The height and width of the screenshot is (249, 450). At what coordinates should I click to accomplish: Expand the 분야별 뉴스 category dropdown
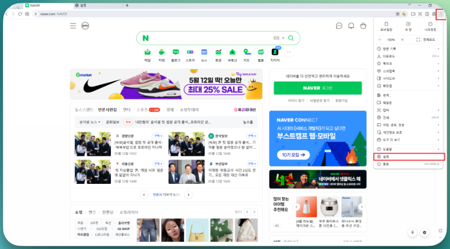click(90, 122)
